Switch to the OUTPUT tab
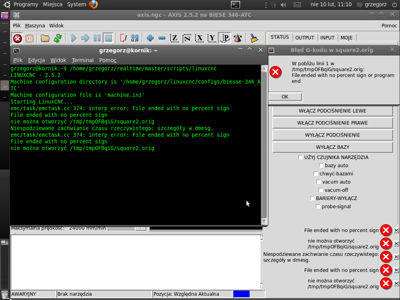Image resolution: width=400 pixels, height=300 pixels. tap(305, 38)
